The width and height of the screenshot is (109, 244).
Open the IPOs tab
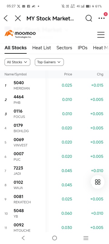point(83,48)
